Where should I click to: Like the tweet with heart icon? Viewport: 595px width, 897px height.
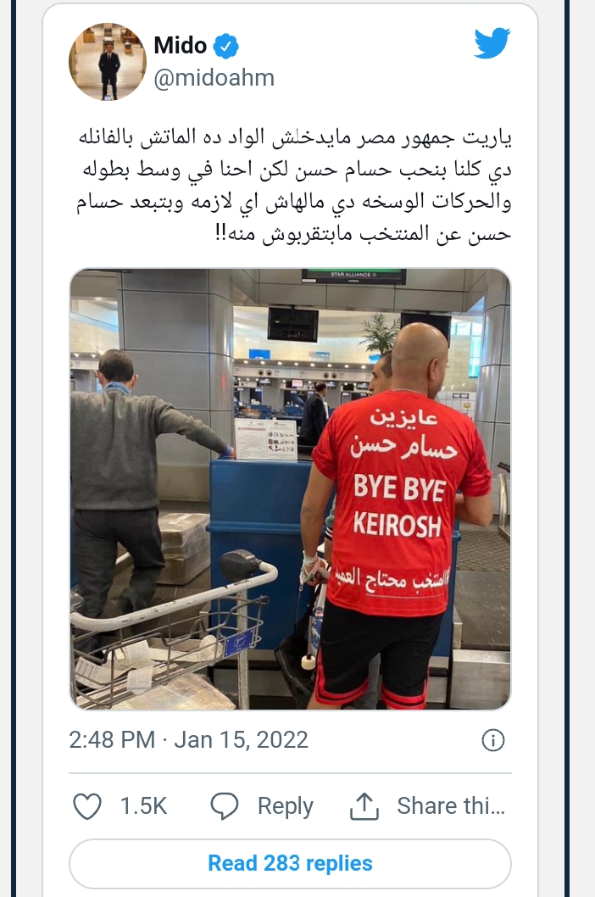click(x=87, y=806)
